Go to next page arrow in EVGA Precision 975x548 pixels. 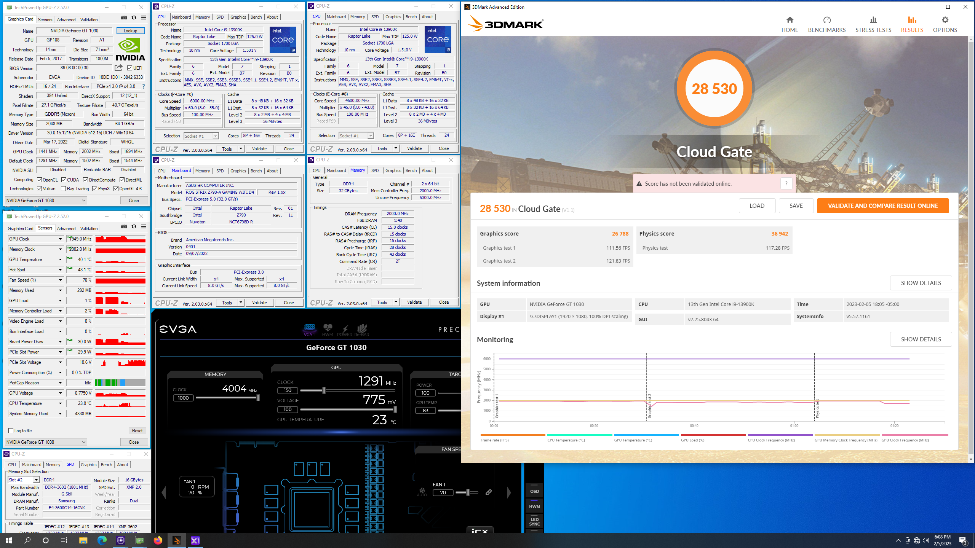(x=509, y=492)
